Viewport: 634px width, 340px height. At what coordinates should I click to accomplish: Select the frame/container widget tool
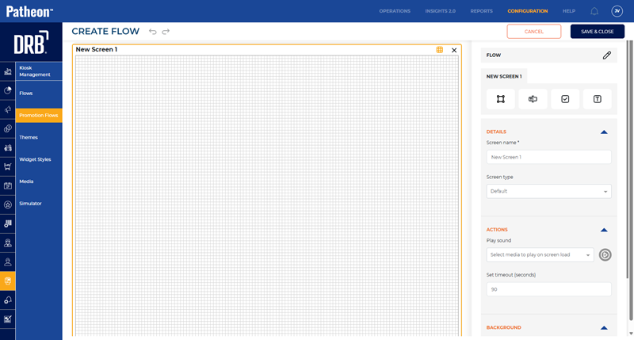[x=500, y=99]
